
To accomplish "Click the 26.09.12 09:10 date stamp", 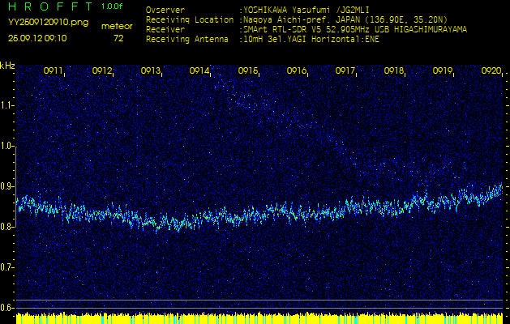I will [x=37, y=38].
